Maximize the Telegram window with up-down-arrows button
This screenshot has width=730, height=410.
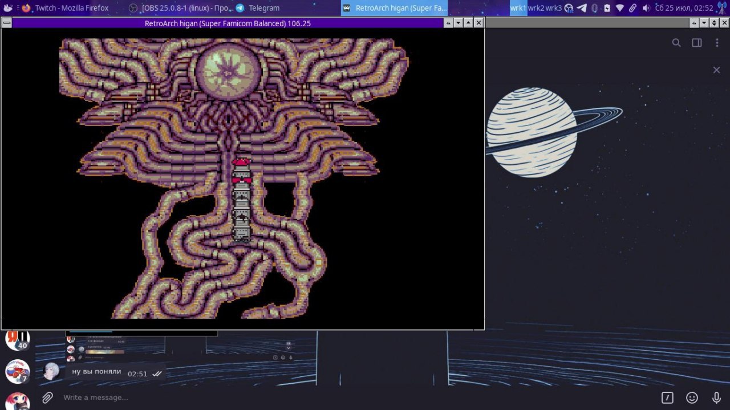(x=714, y=23)
